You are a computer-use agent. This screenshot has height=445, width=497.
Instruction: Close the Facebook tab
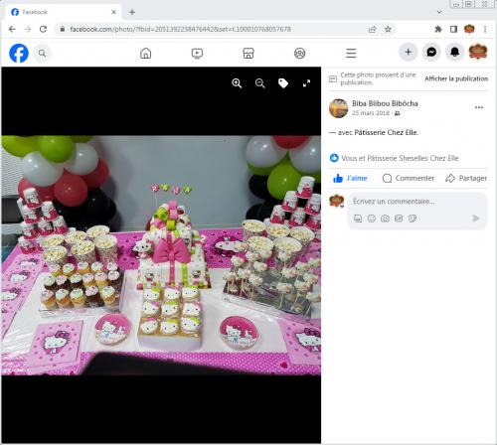(x=113, y=12)
